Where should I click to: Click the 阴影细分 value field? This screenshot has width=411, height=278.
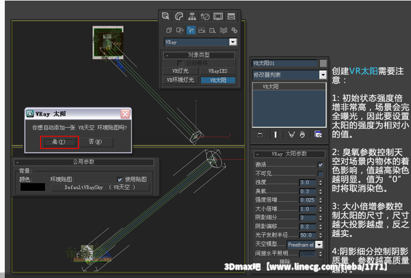tap(308, 217)
